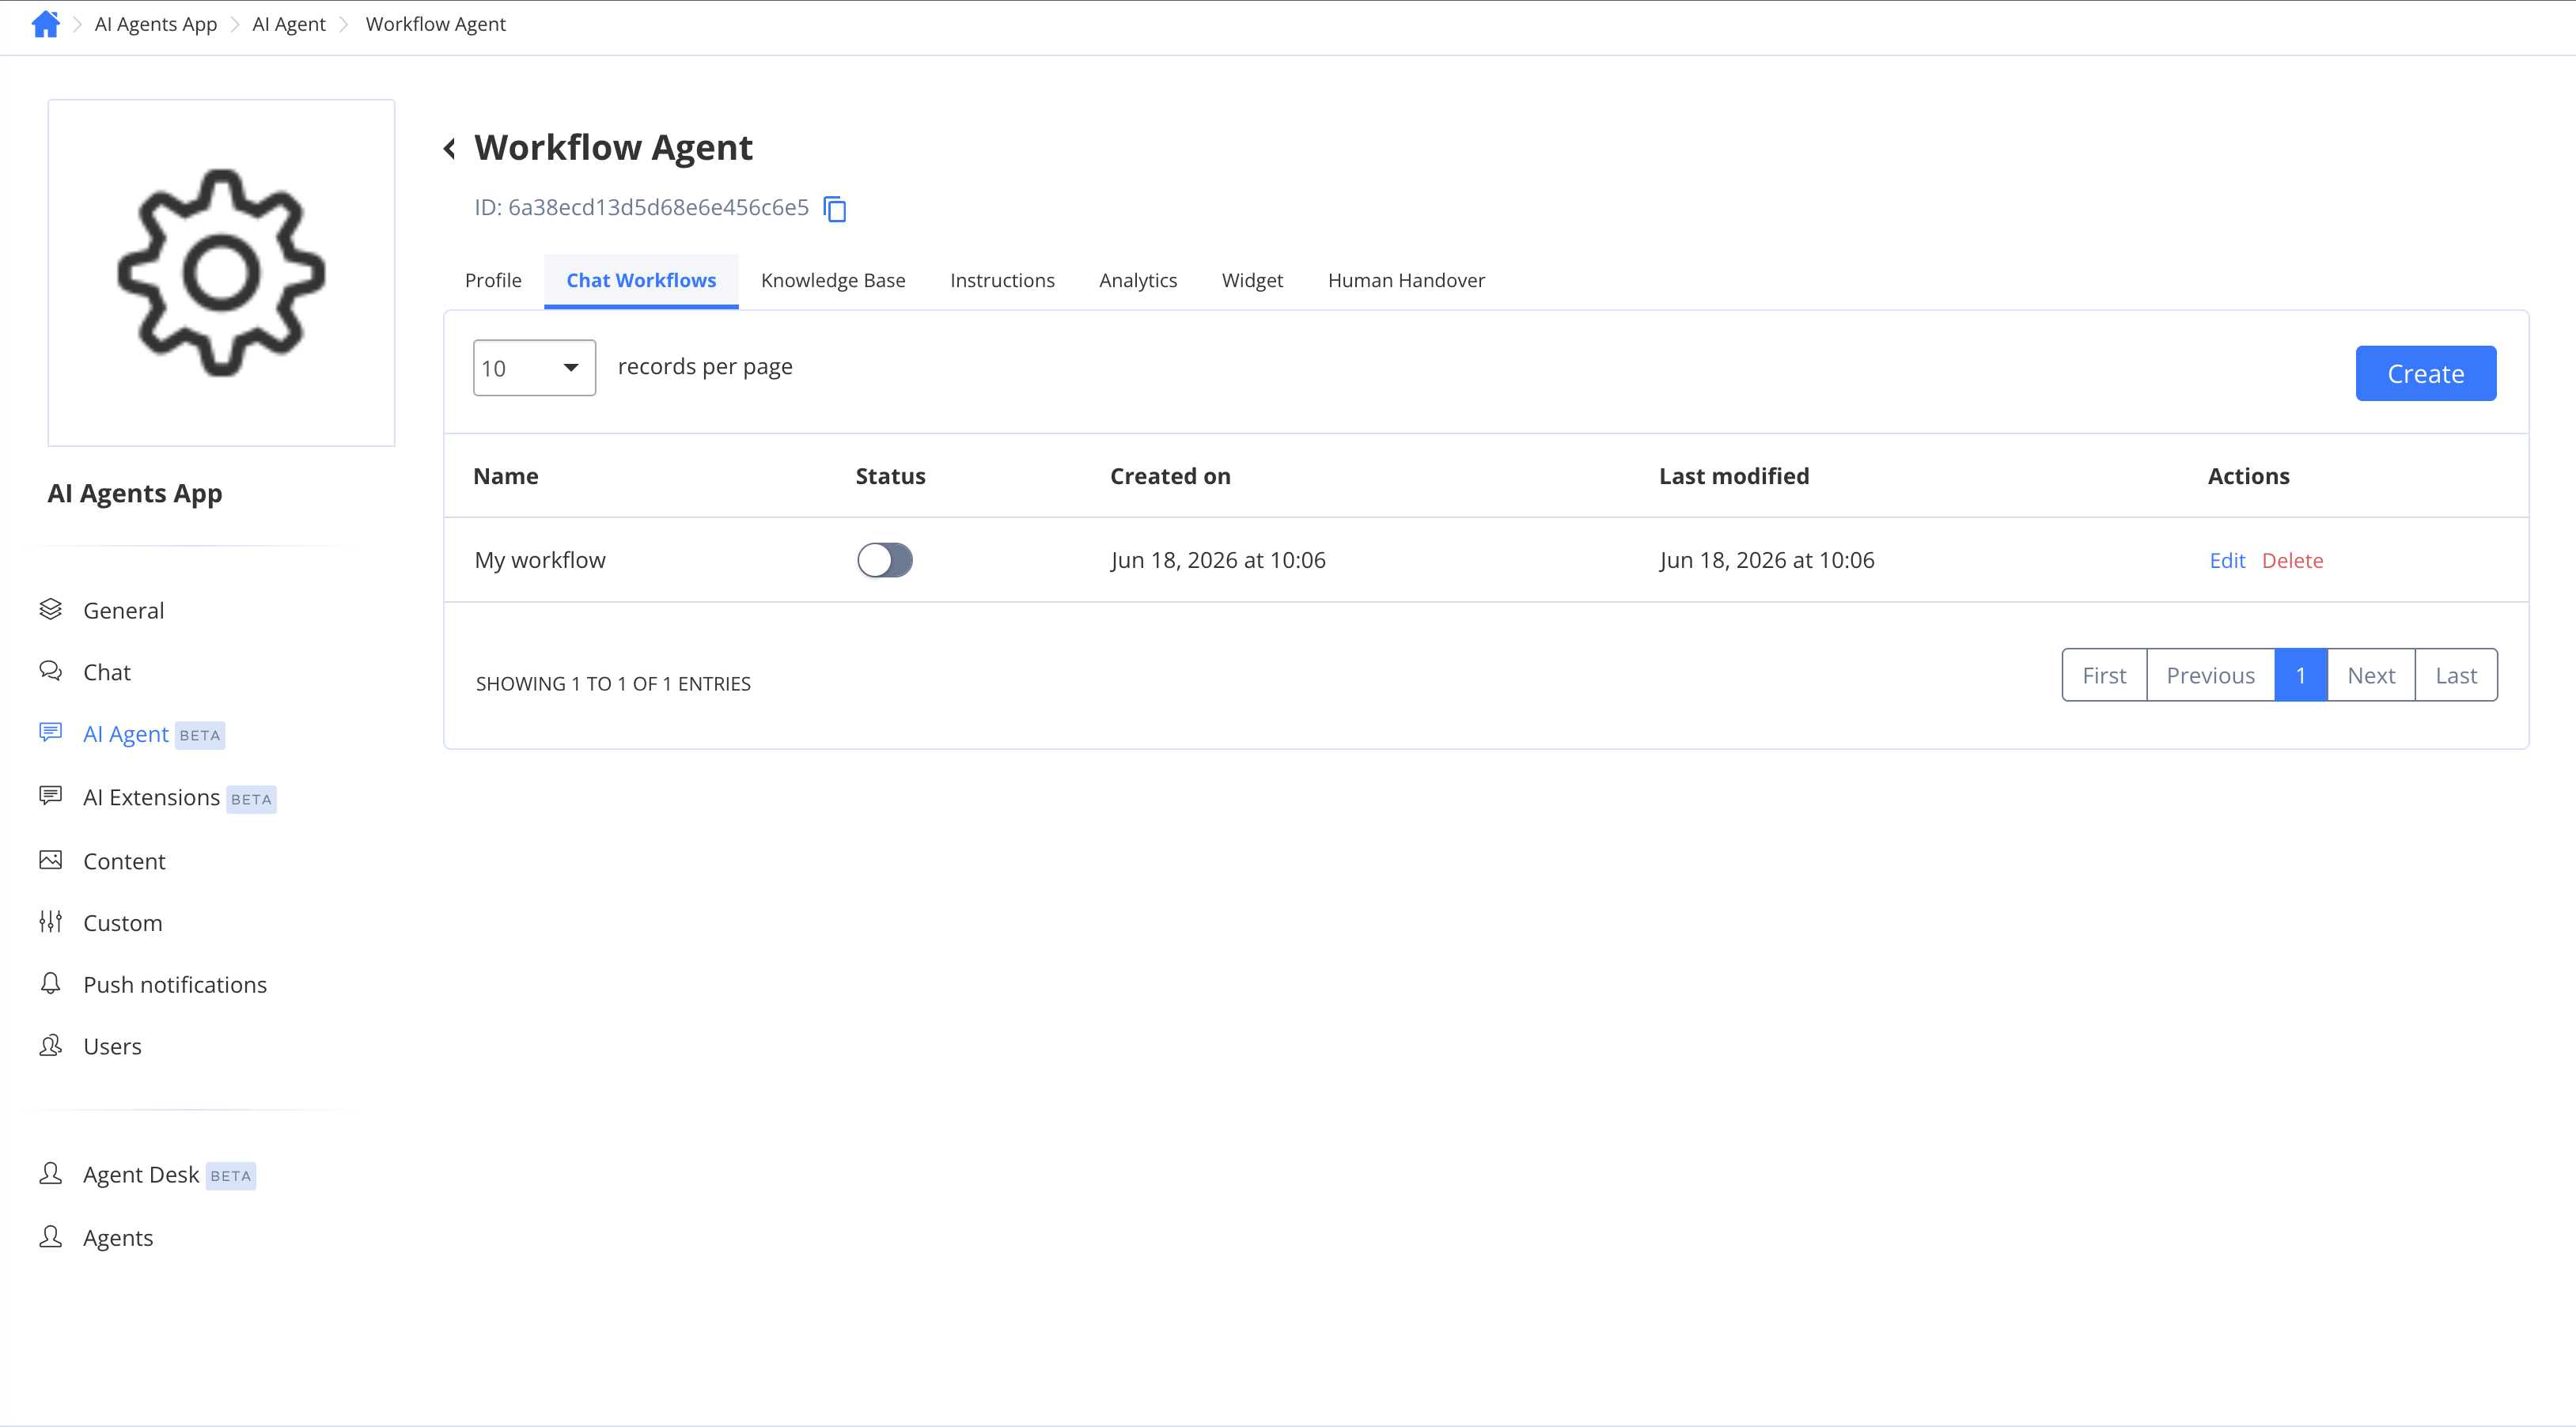Open the Human Handover tab
Viewport: 2576px width, 1427px height.
(x=1406, y=281)
